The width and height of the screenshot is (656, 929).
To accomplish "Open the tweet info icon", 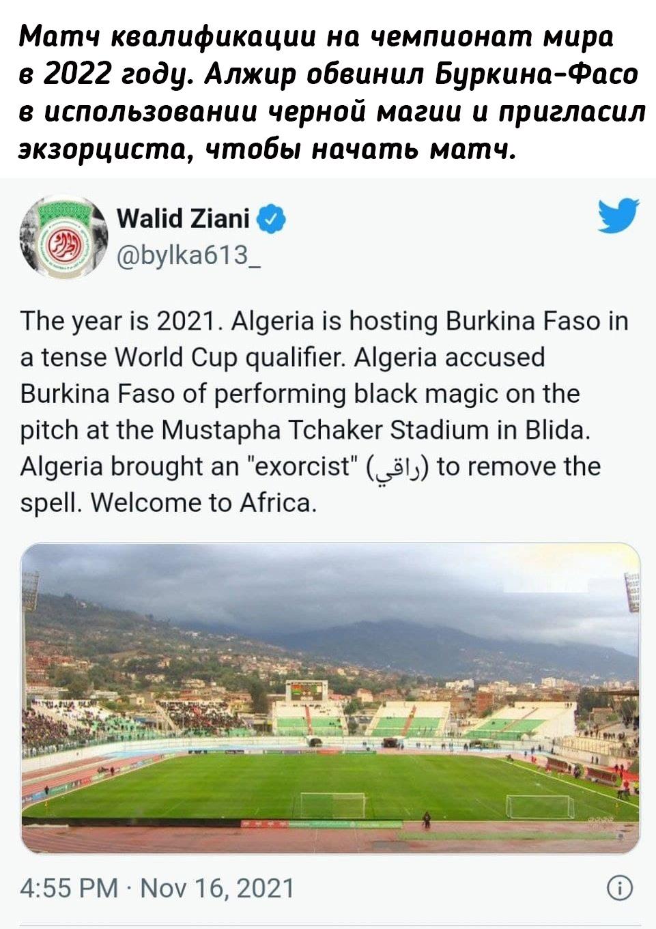I will click(620, 888).
